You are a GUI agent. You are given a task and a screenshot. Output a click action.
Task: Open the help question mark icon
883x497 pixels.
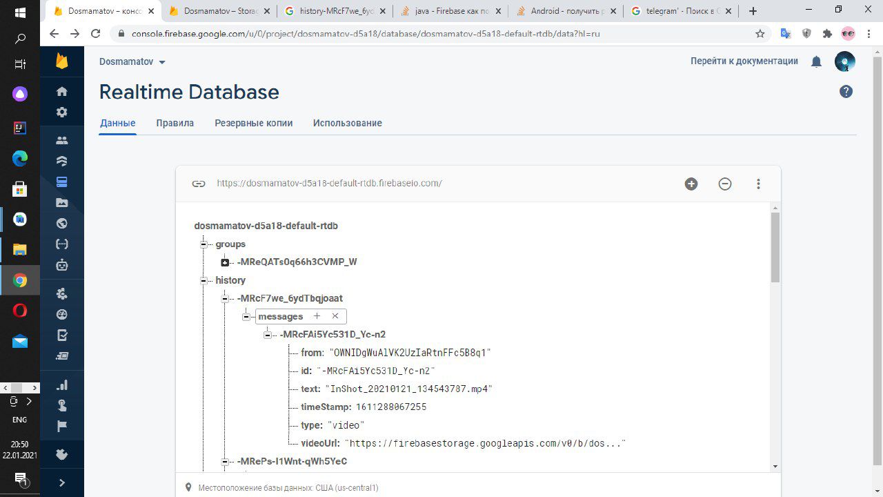(x=846, y=92)
